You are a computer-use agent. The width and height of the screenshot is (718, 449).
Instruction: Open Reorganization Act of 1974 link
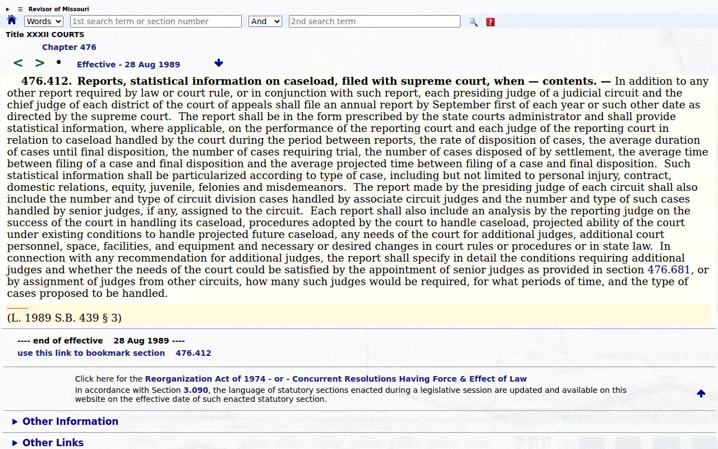point(206,379)
